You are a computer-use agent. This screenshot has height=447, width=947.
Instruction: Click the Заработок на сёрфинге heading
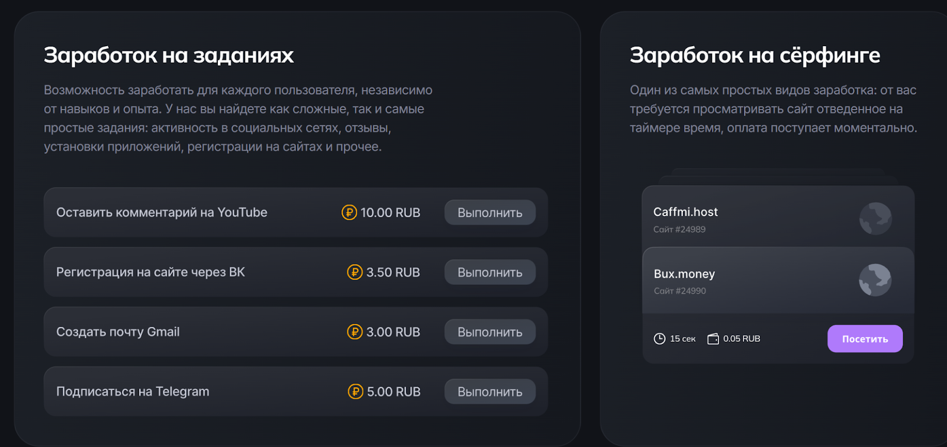pyautogui.click(x=755, y=55)
